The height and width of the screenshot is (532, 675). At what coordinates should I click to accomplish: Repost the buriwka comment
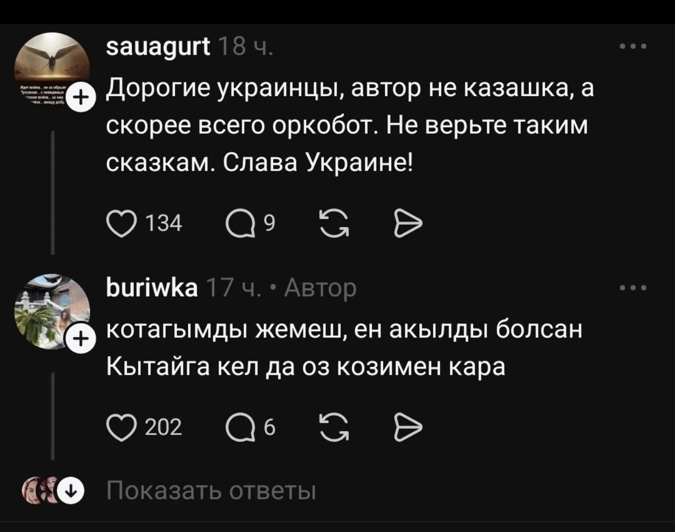tap(334, 428)
